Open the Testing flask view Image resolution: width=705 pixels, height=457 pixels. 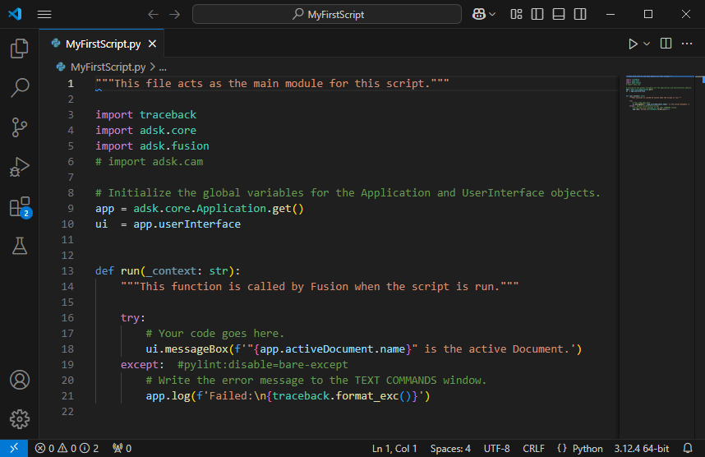20,246
